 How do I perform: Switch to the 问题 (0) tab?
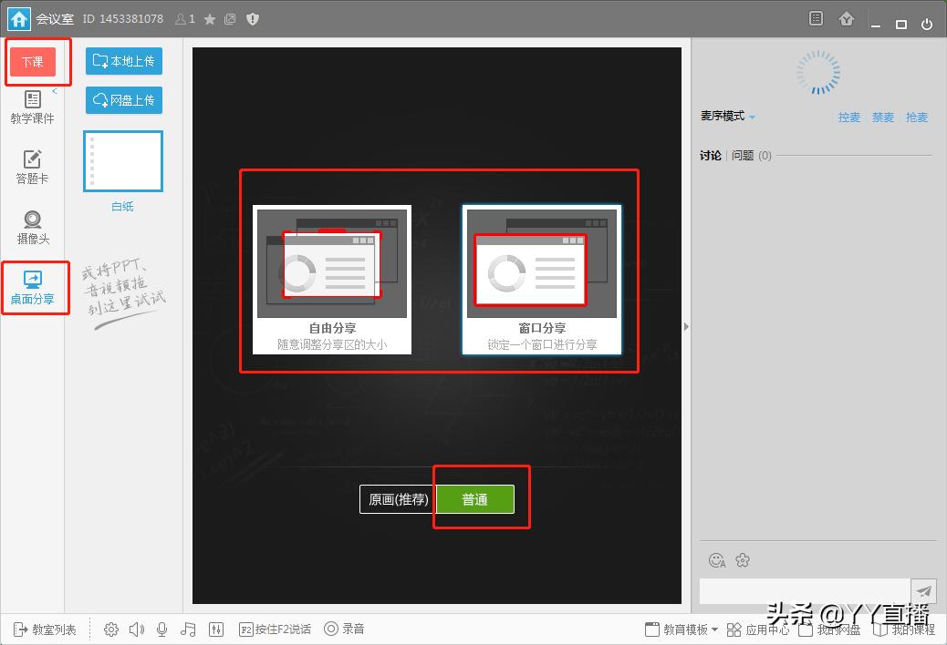click(x=749, y=155)
